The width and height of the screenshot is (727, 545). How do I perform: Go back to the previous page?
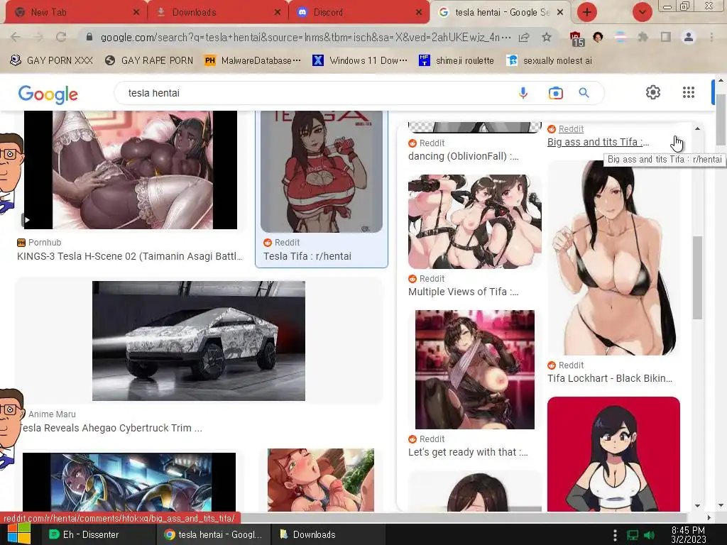pyautogui.click(x=16, y=37)
